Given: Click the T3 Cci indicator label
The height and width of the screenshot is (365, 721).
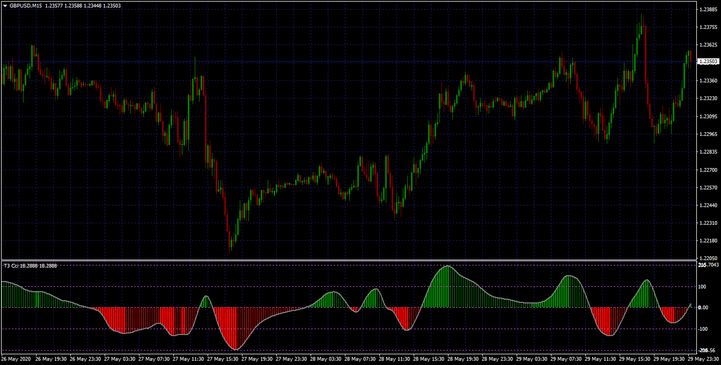Looking at the screenshot, I should click(30, 265).
